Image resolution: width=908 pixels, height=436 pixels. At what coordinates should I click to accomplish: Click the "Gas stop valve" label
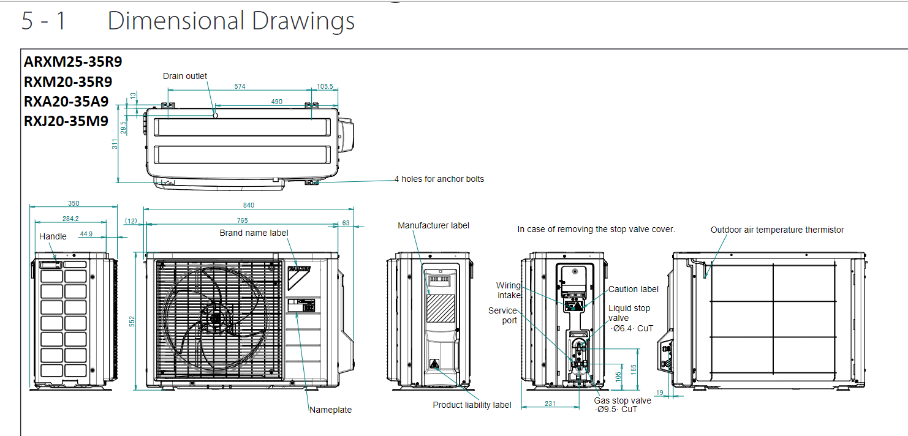[x=622, y=400]
